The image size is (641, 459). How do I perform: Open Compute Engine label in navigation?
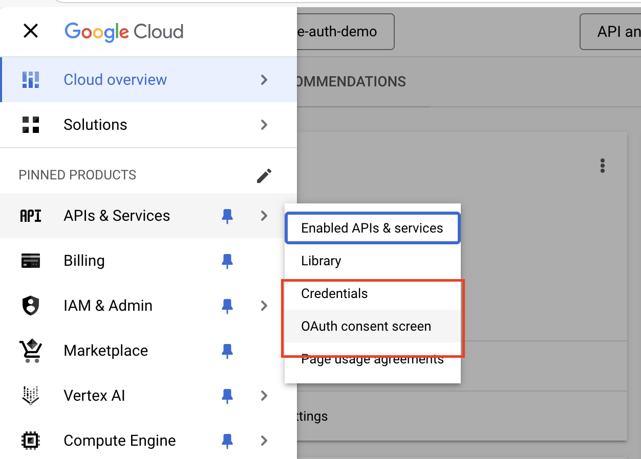click(x=120, y=441)
